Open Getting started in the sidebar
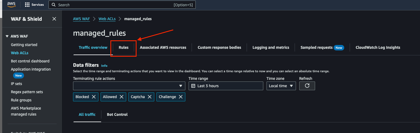This screenshot has height=133, width=420. (x=24, y=45)
